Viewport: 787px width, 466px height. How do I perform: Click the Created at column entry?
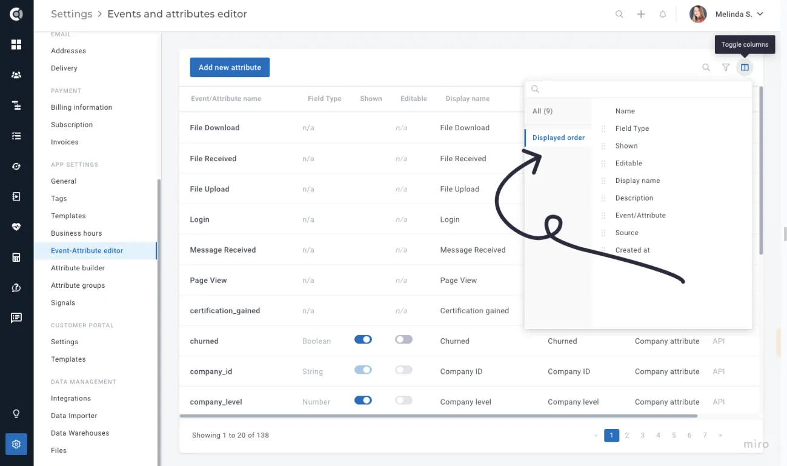[x=633, y=250]
